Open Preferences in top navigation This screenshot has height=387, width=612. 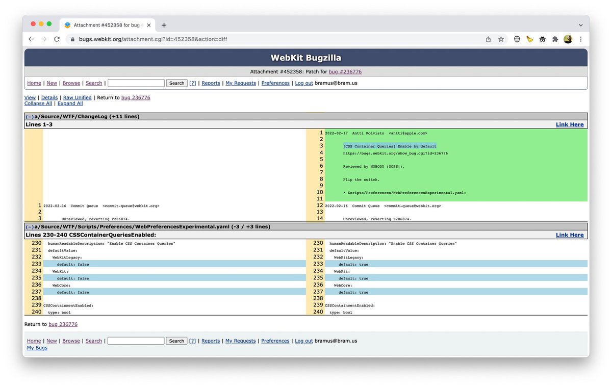[275, 83]
